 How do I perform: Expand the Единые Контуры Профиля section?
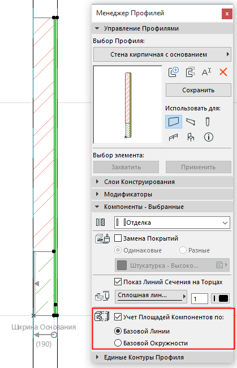[162, 357]
